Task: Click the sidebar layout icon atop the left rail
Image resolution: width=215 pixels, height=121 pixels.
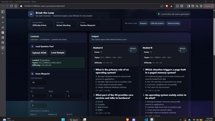Action: [x=3, y=12]
